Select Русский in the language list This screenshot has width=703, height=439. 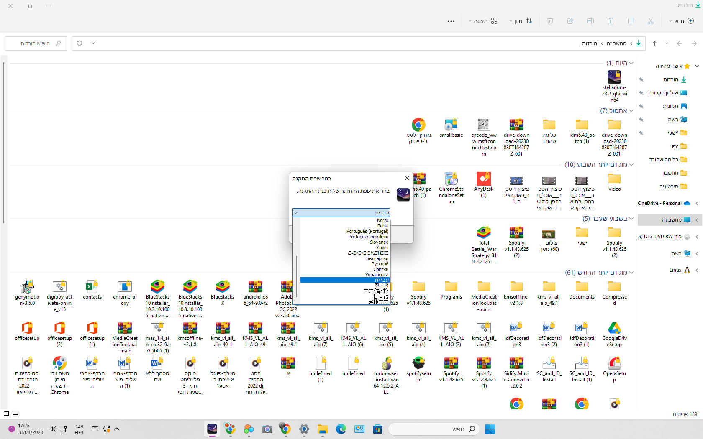(380, 264)
